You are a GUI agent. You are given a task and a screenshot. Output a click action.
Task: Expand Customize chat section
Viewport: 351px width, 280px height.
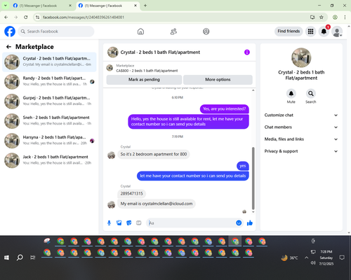301,115
